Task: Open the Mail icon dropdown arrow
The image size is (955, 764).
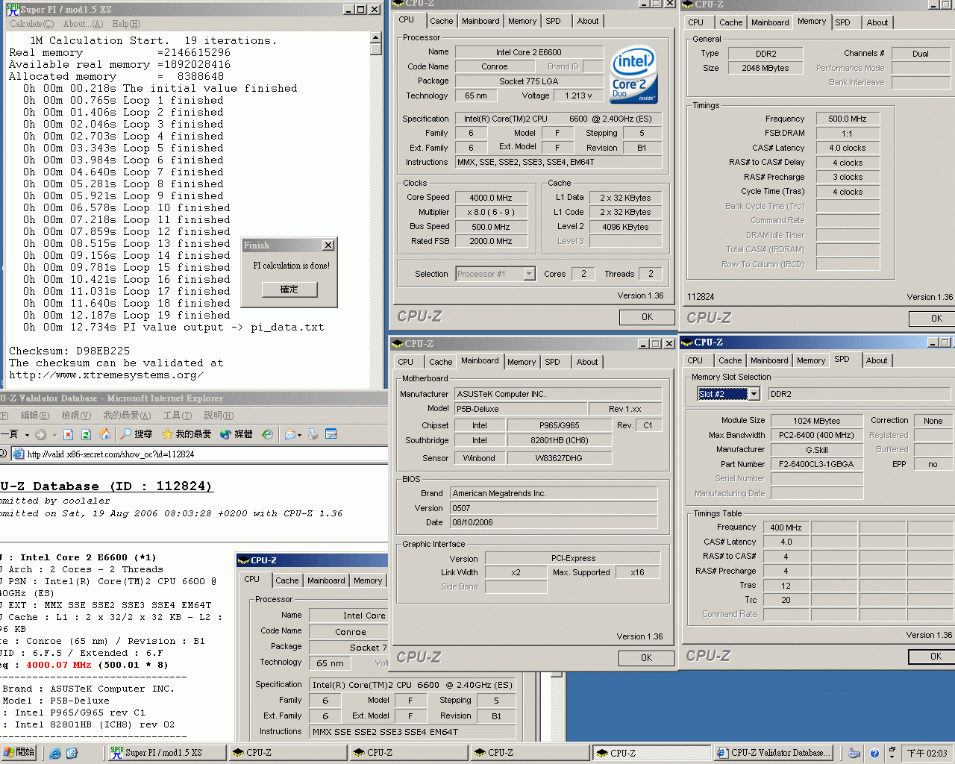Action: tap(301, 434)
